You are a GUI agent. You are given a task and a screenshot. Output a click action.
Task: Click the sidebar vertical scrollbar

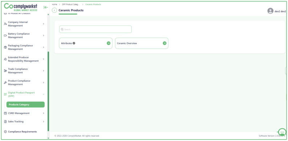coord(48,91)
